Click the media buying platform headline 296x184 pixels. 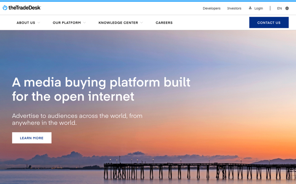101,89
